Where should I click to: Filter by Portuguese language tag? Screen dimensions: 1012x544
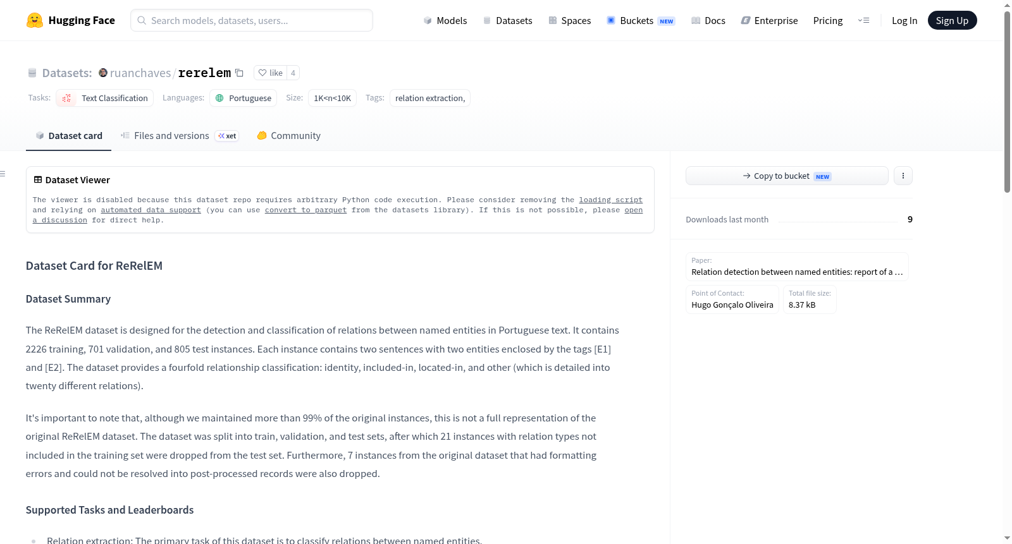pyautogui.click(x=244, y=98)
